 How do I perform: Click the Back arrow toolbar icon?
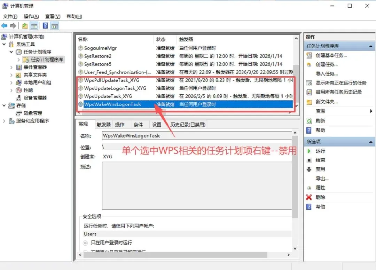(4, 26)
